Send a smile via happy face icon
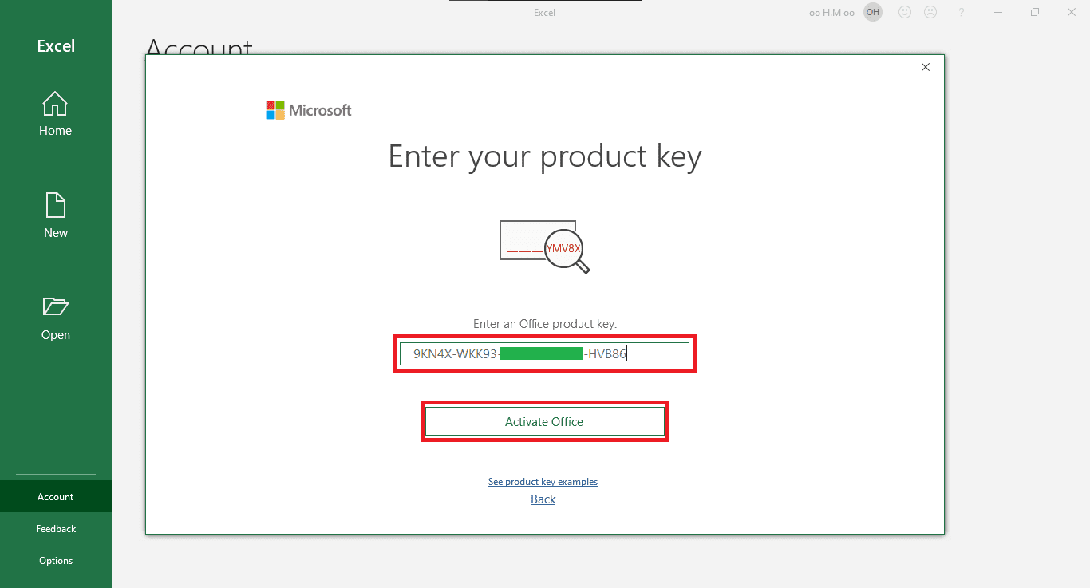The height and width of the screenshot is (588, 1090). click(x=904, y=12)
